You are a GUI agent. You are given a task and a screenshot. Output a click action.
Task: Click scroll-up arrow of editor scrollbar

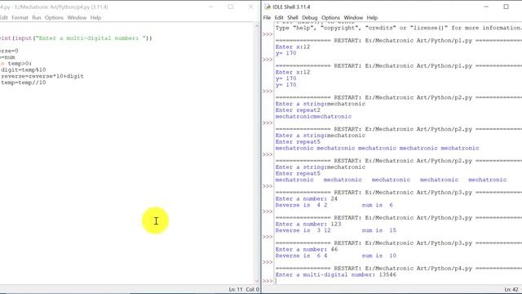(257, 25)
